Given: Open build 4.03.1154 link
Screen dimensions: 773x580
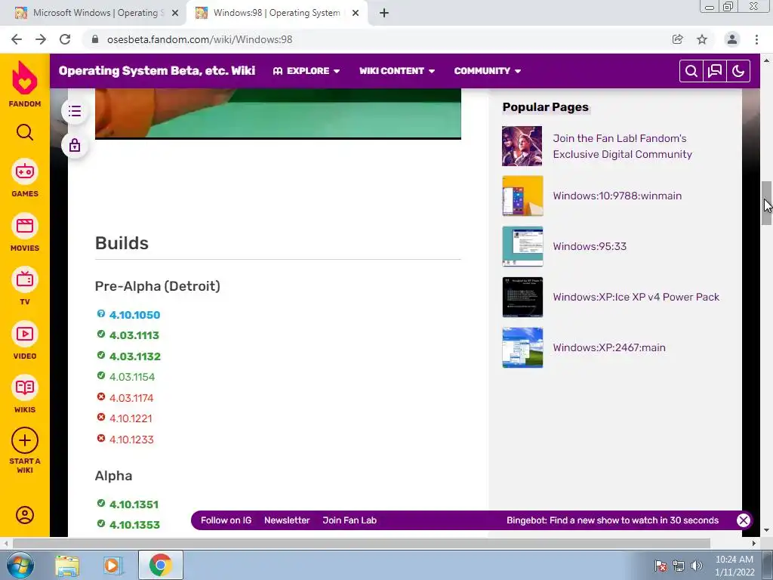Looking at the screenshot, I should tap(131, 377).
